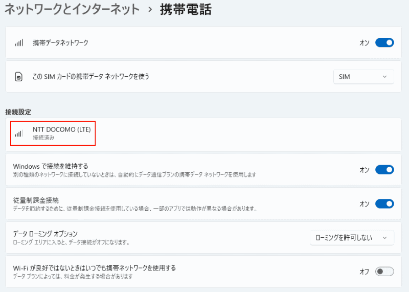Screen dimensions: 409x292
Task: Click the ローミング エリアに入ると description text
Action: [72, 242]
